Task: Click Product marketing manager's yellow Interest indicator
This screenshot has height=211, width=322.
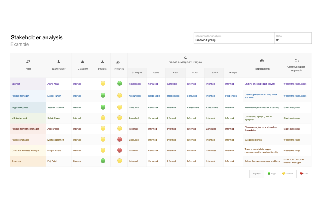Action: point(103,128)
